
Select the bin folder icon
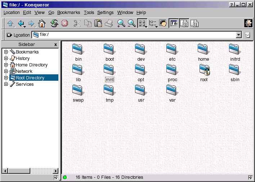tap(78, 49)
